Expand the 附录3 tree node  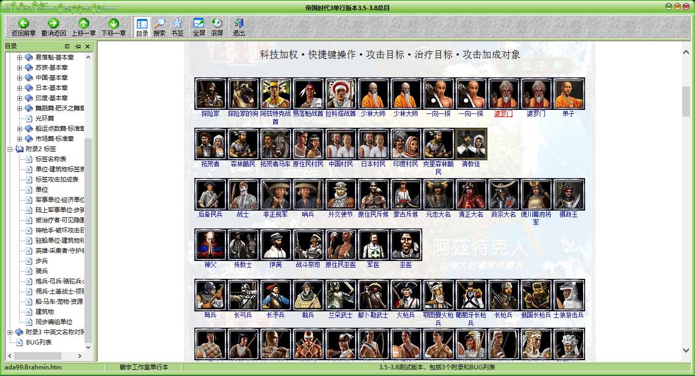point(10,332)
